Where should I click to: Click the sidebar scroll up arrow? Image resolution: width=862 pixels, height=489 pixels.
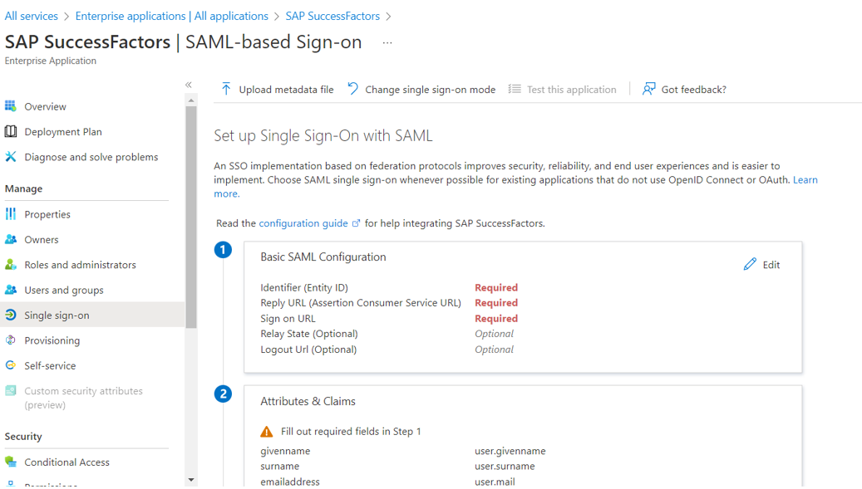coord(190,100)
